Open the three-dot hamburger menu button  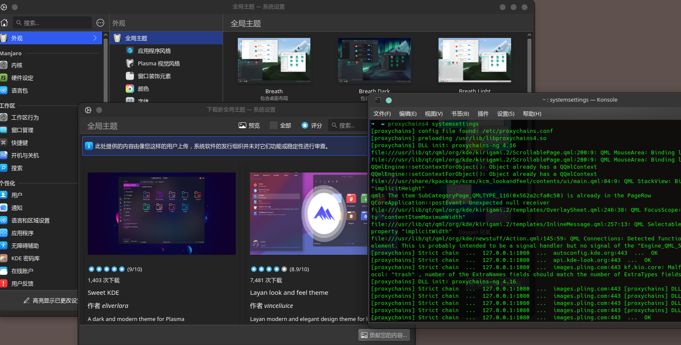[100, 23]
